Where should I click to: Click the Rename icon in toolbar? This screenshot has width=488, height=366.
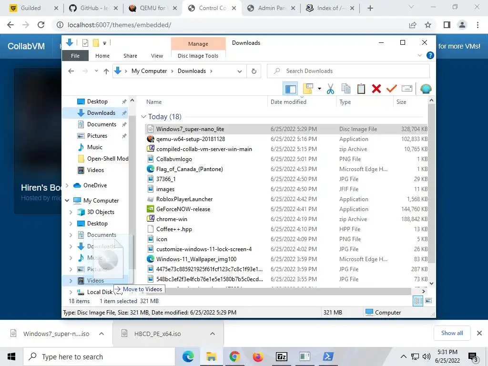pos(407,89)
